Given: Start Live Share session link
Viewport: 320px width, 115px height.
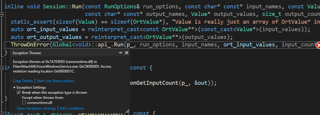Looking at the screenshot, I should [57, 81].
